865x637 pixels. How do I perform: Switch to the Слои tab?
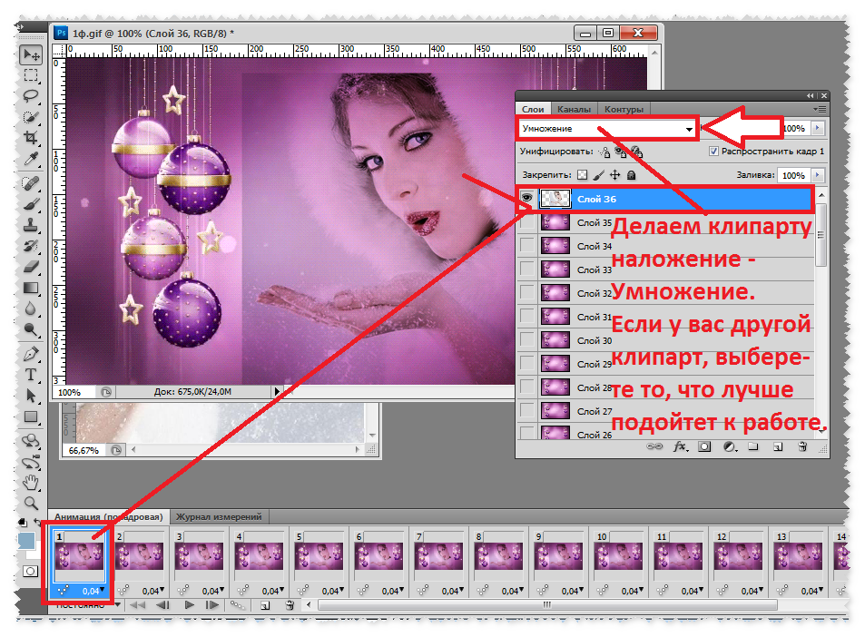533,109
